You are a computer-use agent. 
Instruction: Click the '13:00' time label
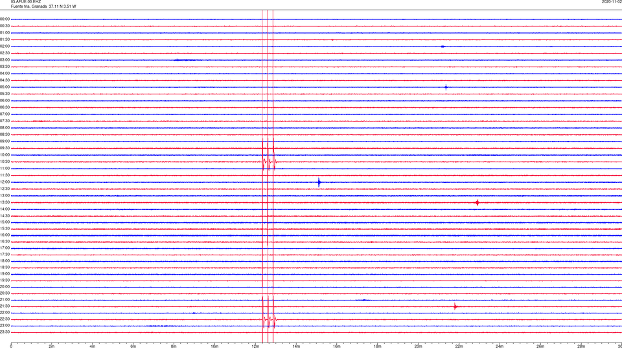click(x=5, y=195)
